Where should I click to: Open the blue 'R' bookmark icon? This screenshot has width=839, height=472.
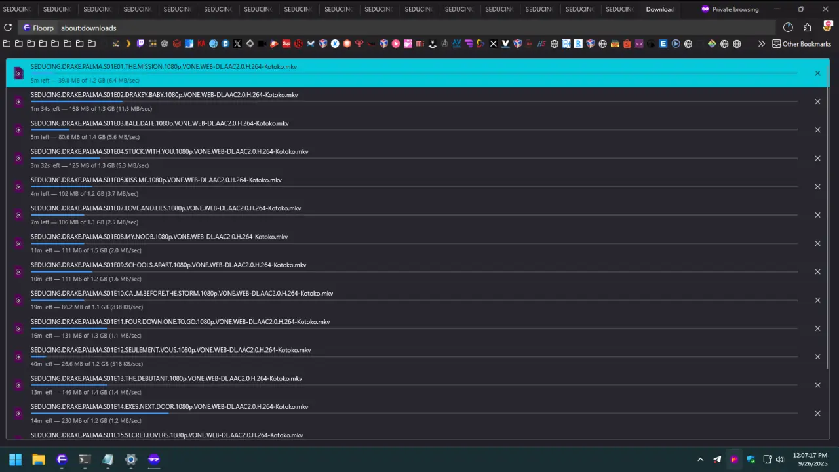pyautogui.click(x=579, y=44)
